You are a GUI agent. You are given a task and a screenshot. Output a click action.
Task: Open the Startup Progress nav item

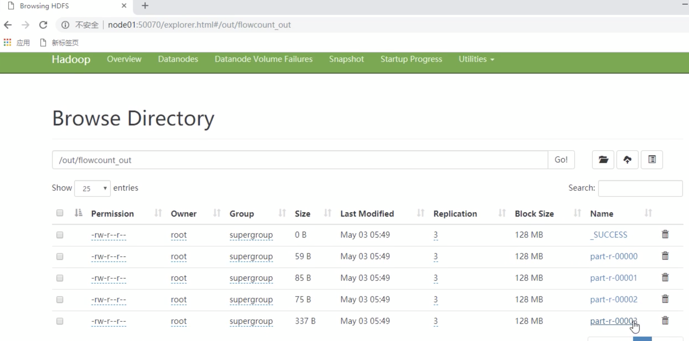pyautogui.click(x=411, y=59)
